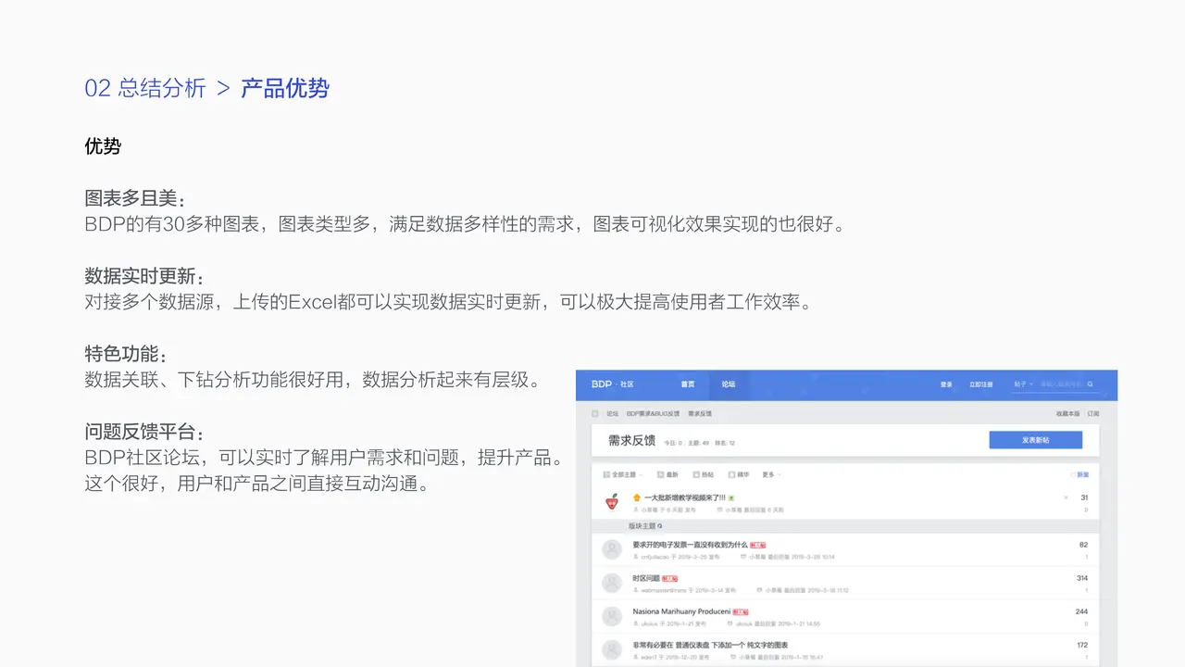Click the 特色功能： heading
The width and height of the screenshot is (1185, 667).
coord(126,355)
